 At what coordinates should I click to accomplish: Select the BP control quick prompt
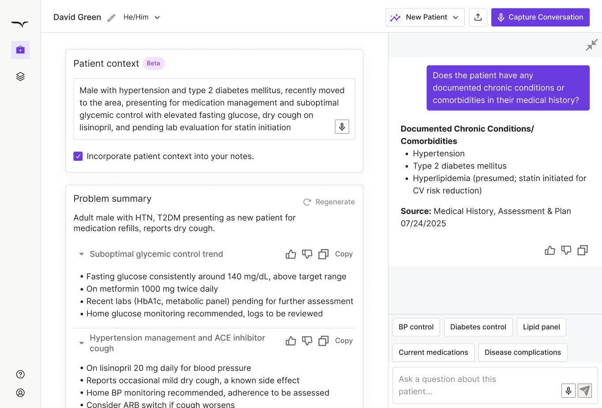coord(416,327)
